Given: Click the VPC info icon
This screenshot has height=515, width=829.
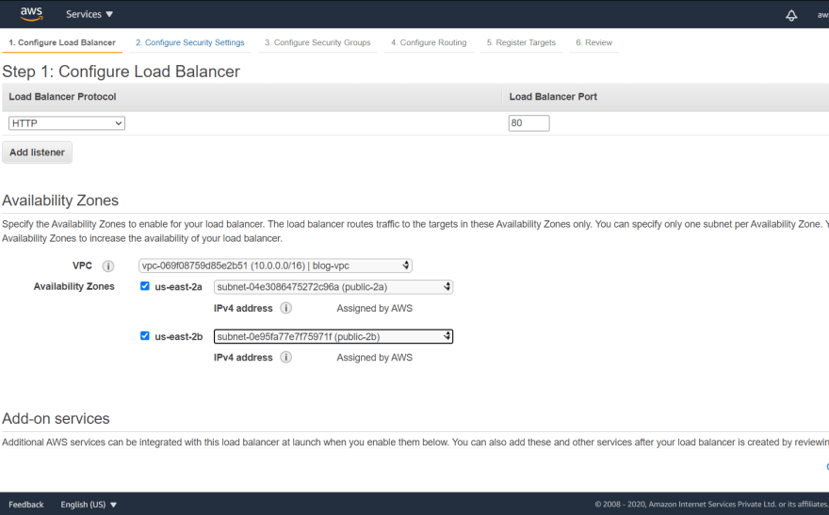Looking at the screenshot, I should pos(107,266).
